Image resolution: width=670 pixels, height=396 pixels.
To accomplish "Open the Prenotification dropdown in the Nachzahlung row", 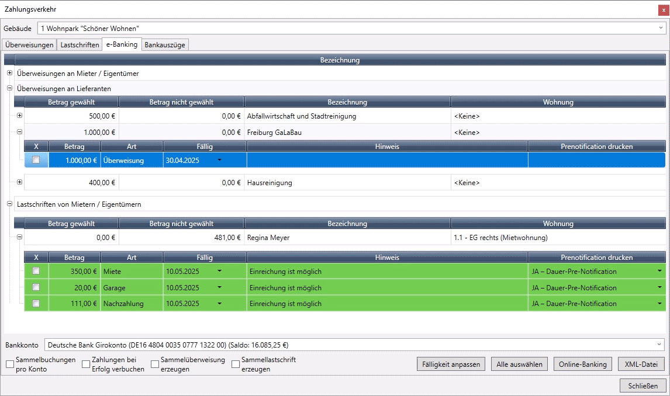I will point(659,303).
